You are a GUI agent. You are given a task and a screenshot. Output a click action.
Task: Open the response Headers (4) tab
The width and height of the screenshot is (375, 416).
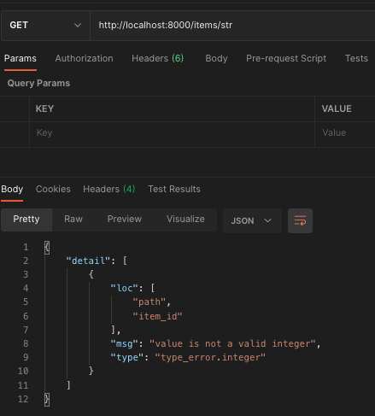tap(108, 189)
